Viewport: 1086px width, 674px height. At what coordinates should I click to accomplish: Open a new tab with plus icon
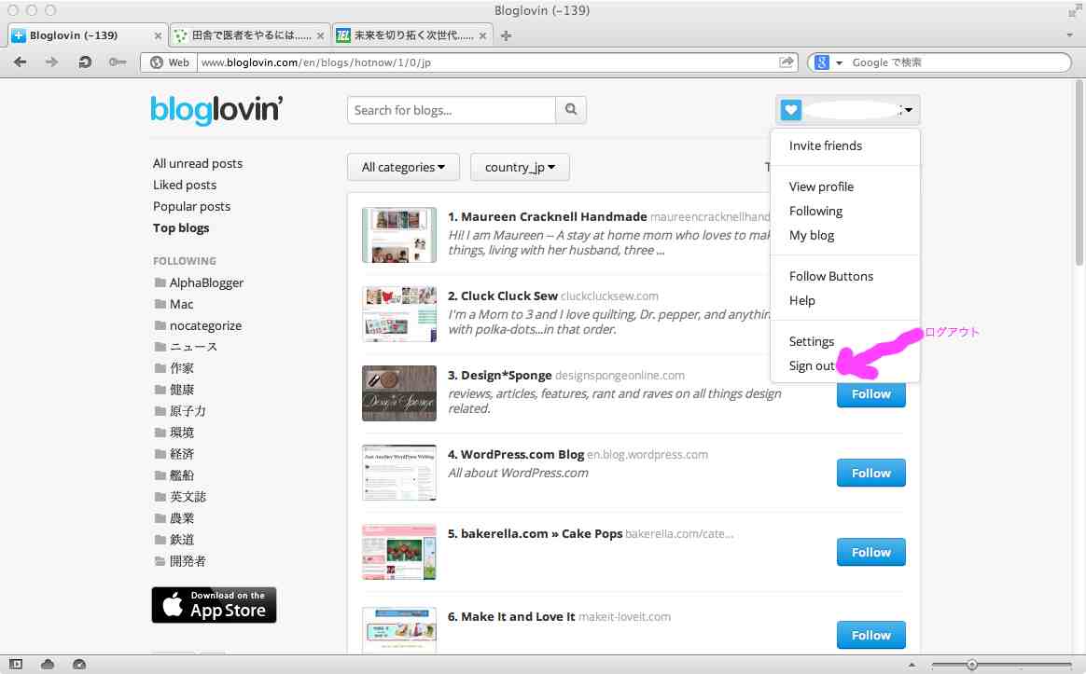point(507,35)
